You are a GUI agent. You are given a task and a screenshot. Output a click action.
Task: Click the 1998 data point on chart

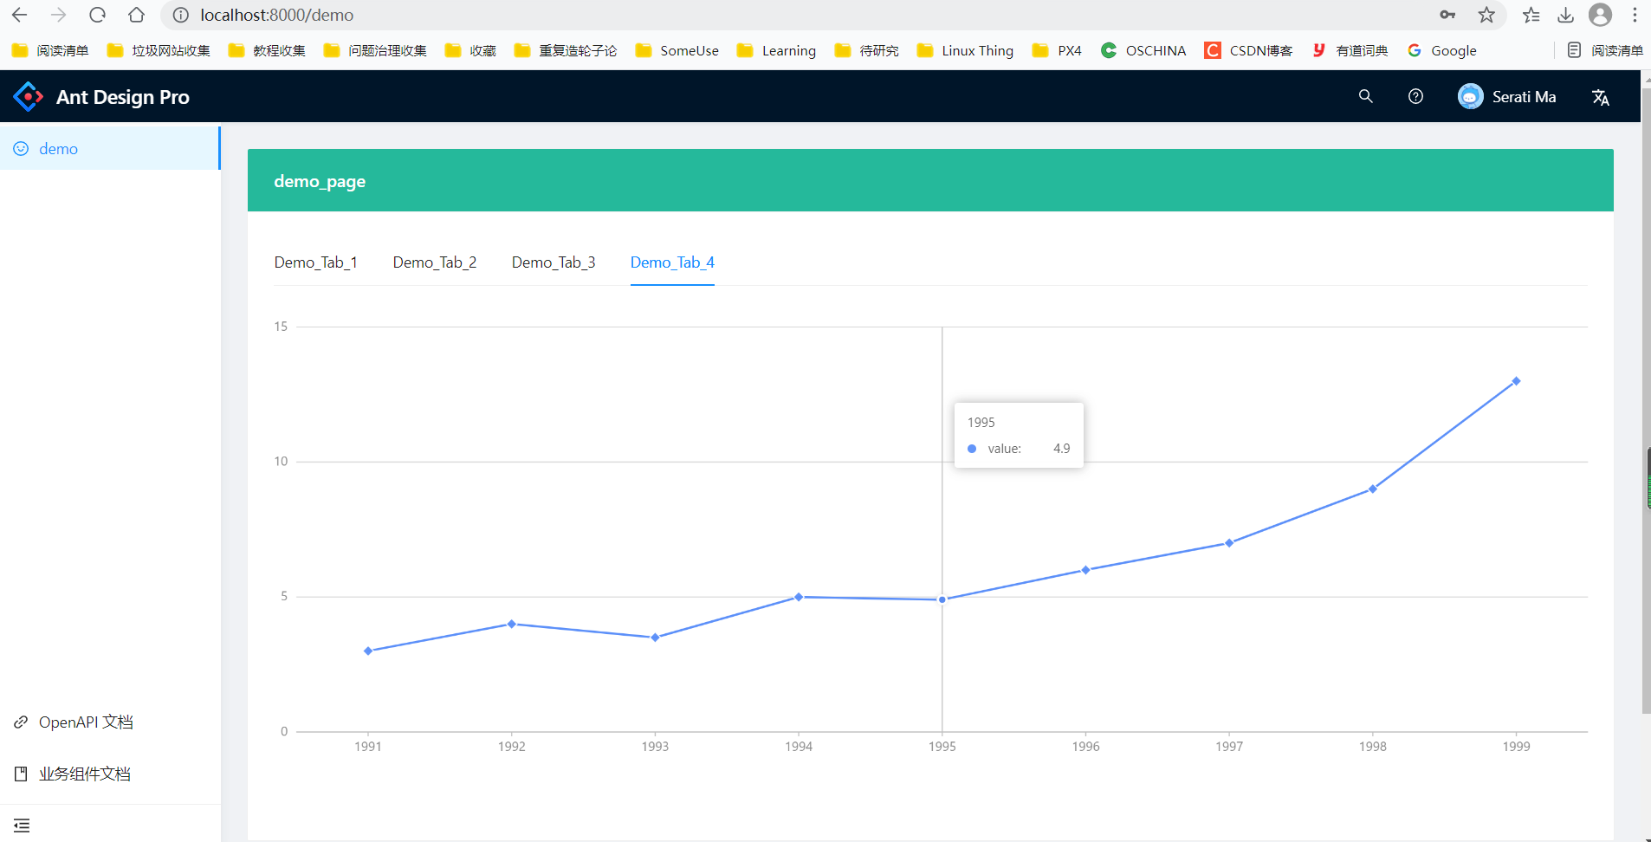(x=1372, y=489)
